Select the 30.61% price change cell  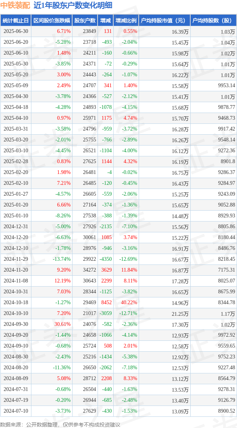click(x=52, y=324)
